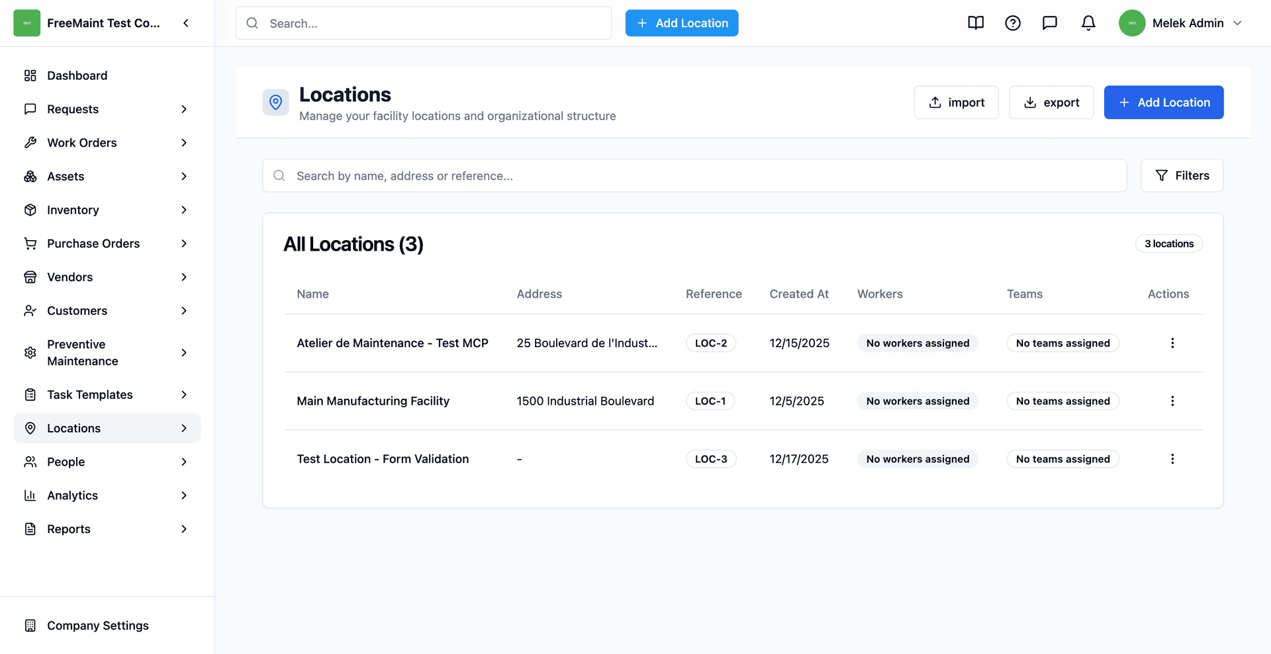
Task: Open actions menu for Main Manufacturing Facility
Action: [1172, 401]
